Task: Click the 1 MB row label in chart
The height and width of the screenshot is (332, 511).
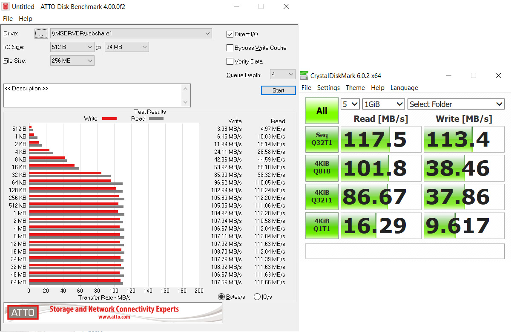Action: [x=20, y=213]
